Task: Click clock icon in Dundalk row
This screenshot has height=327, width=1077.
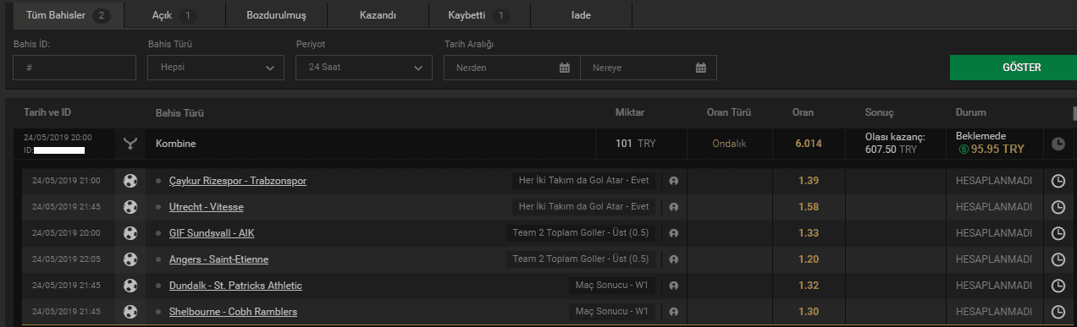Action: (x=1058, y=286)
